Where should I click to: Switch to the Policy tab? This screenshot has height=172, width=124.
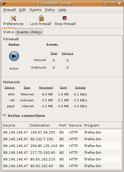tap(36, 32)
